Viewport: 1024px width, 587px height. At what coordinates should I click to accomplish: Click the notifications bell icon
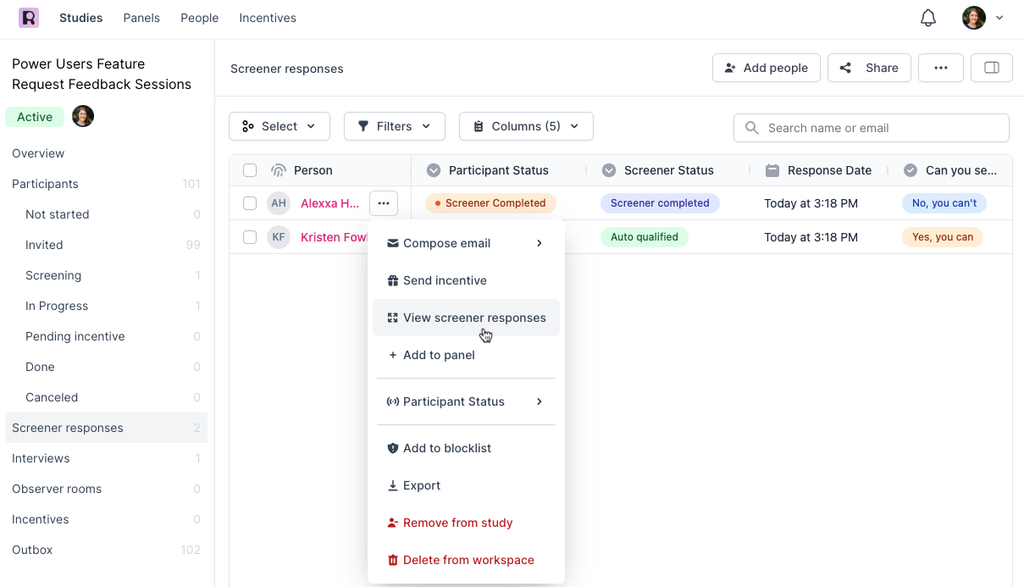[928, 18]
